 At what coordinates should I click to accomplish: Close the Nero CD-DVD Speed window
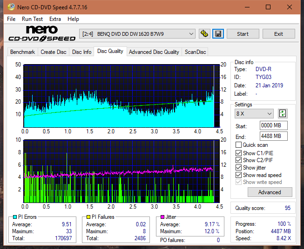tap(290, 7)
